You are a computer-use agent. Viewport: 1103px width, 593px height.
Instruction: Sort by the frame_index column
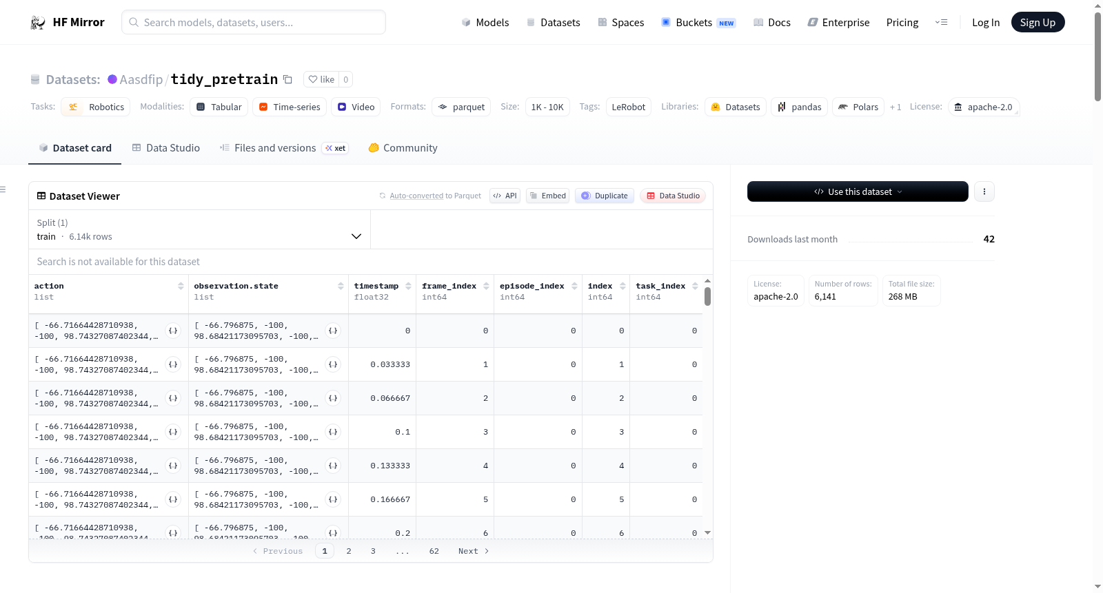486,286
